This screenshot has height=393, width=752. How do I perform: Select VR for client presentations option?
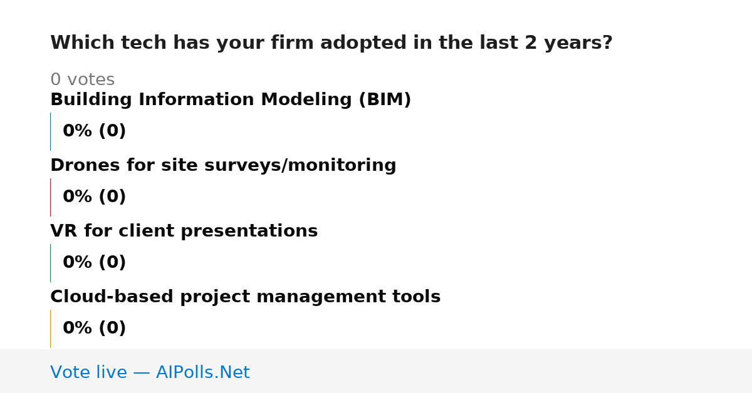tap(184, 232)
